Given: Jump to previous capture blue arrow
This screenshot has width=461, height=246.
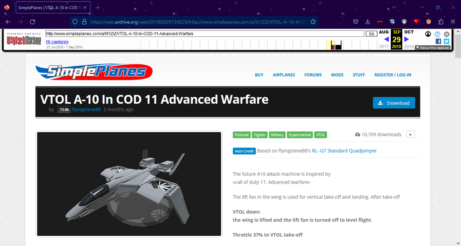Looking at the screenshot, I should [x=386, y=39].
